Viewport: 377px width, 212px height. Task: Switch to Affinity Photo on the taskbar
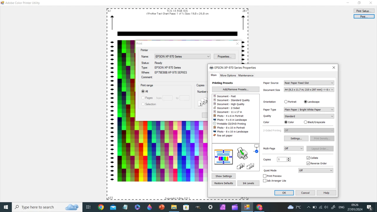(222, 207)
